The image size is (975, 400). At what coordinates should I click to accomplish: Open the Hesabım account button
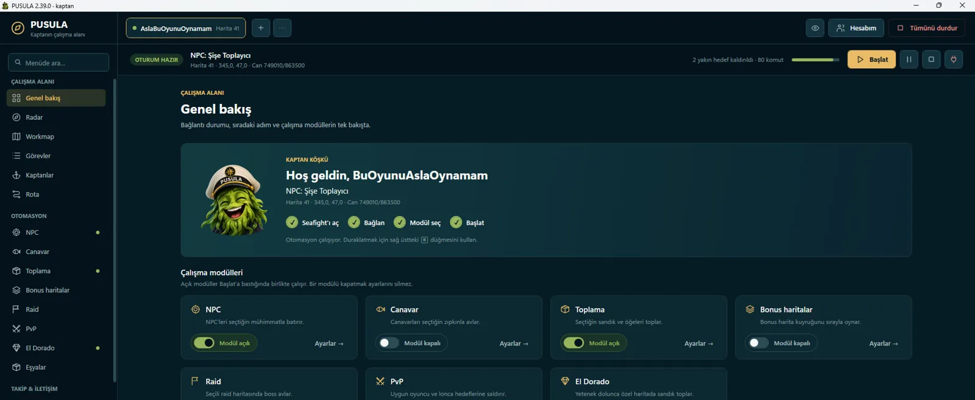point(856,28)
